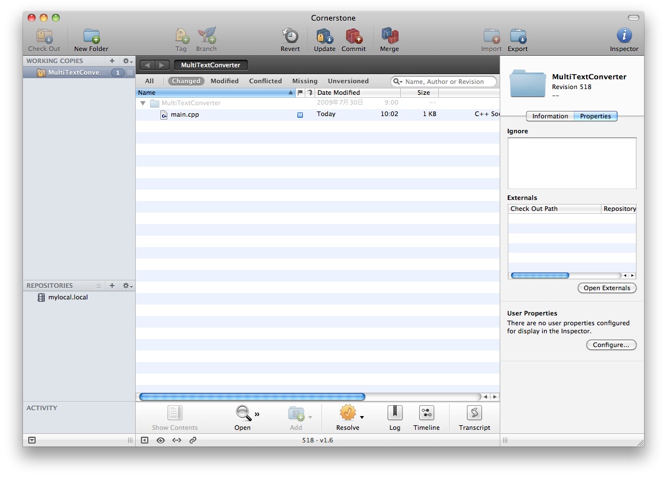Viewport: 667px width, 481px height.
Task: Click the Branch toolbar icon
Action: pos(207,37)
